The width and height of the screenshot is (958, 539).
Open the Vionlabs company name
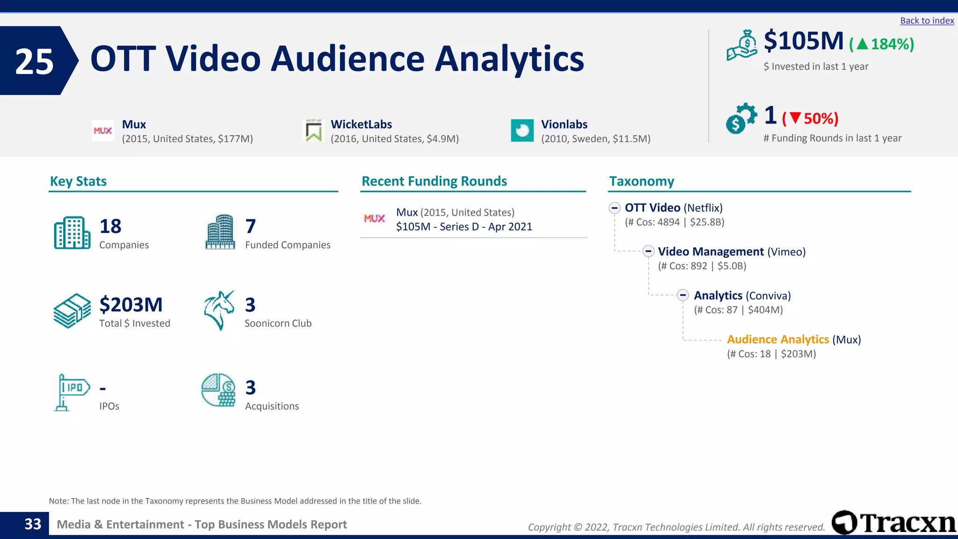coord(564,124)
